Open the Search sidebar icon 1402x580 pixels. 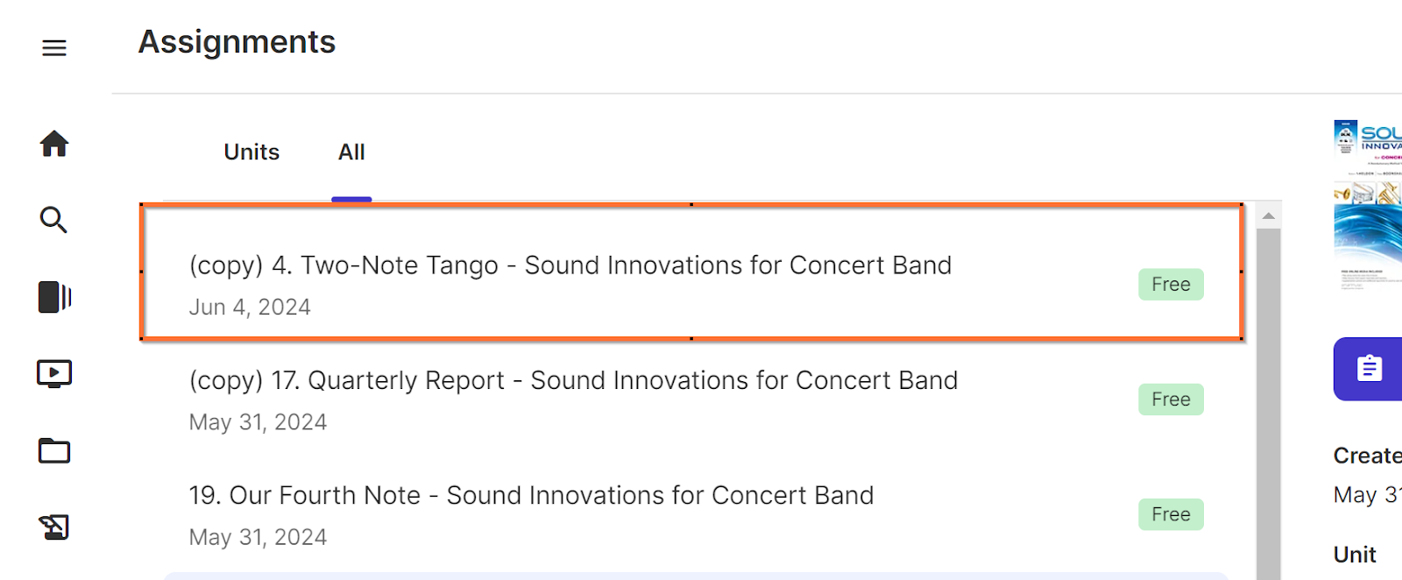point(54,220)
